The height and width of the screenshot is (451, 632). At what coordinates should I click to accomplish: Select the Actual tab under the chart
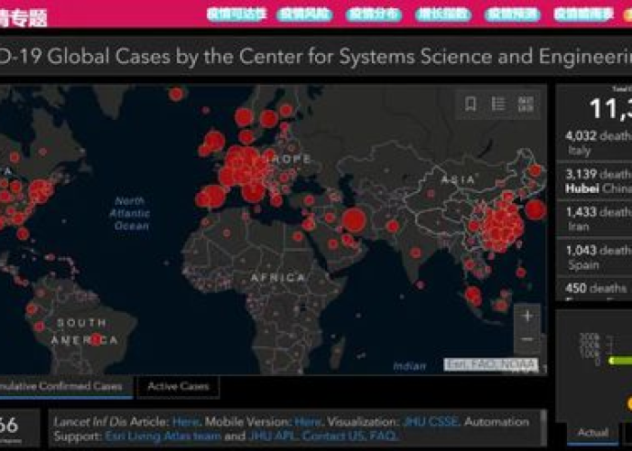[x=593, y=432]
